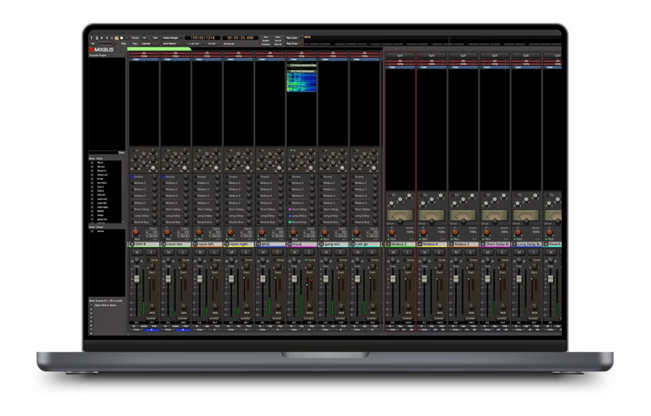The width and height of the screenshot is (651, 416).
Task: Click the Trim knob on room mic
Action: (168, 260)
